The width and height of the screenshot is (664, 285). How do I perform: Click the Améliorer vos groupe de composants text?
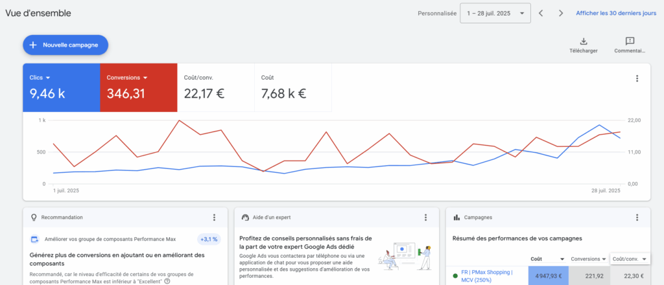click(x=110, y=239)
